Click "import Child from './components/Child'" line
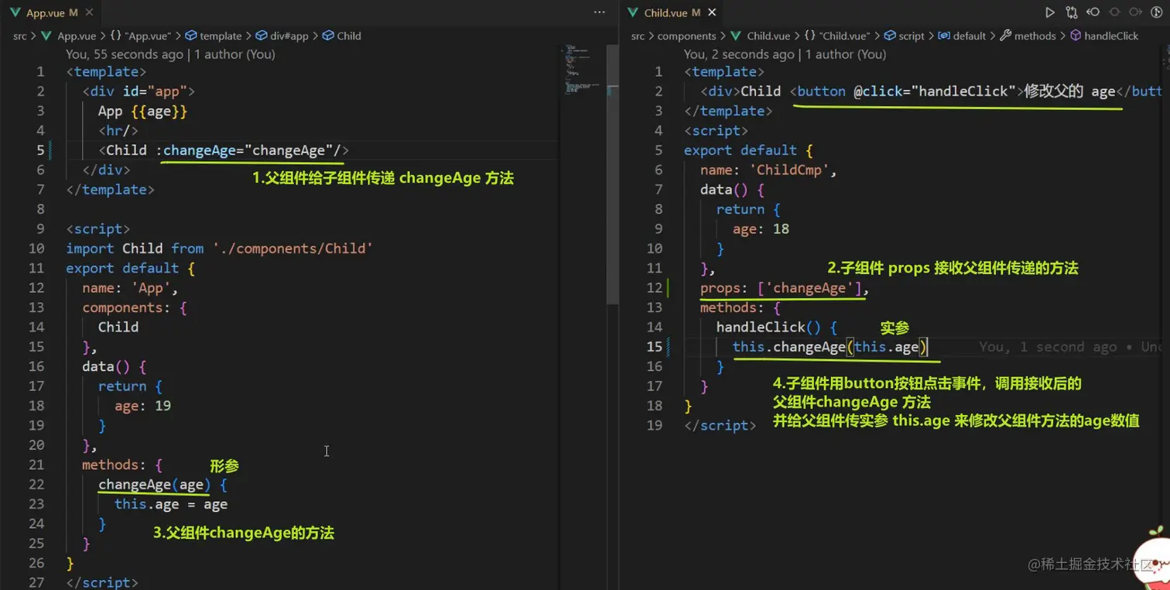1170x590 pixels. click(220, 249)
